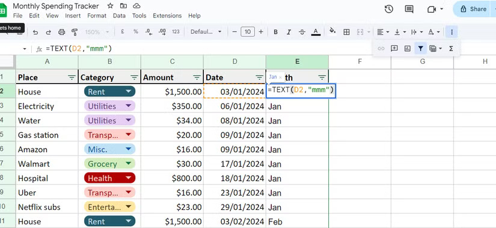
Task: Open the comments icon
Action: (x=409, y=9)
